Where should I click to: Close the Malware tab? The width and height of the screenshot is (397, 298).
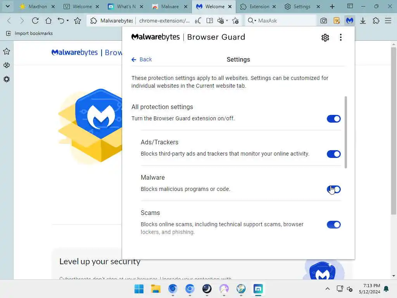186,7
